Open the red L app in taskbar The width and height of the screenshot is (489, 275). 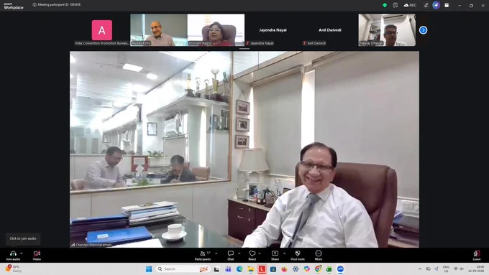(262, 269)
